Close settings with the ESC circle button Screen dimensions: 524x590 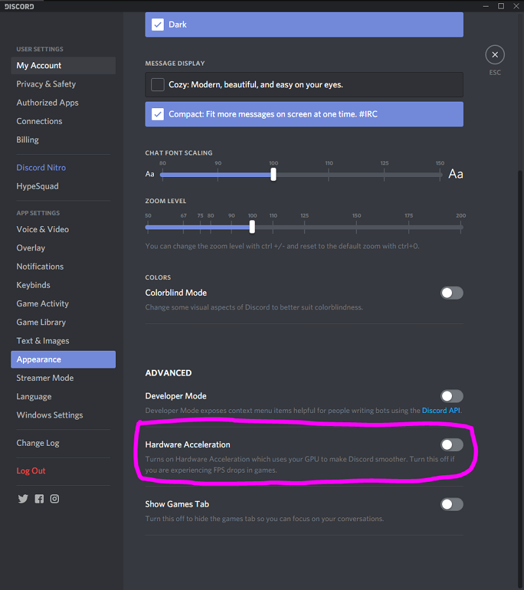(495, 55)
